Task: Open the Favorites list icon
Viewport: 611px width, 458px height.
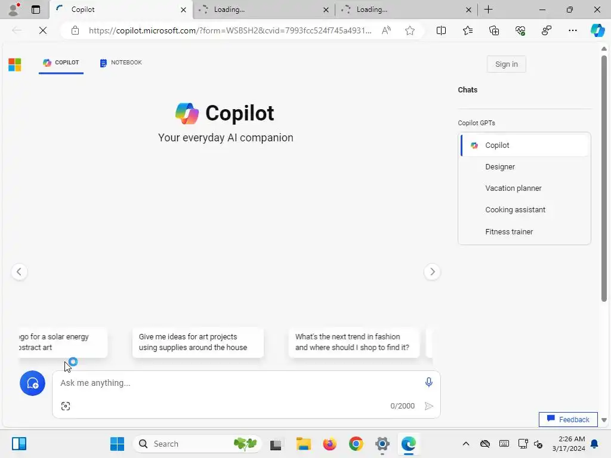Action: pyautogui.click(x=468, y=30)
